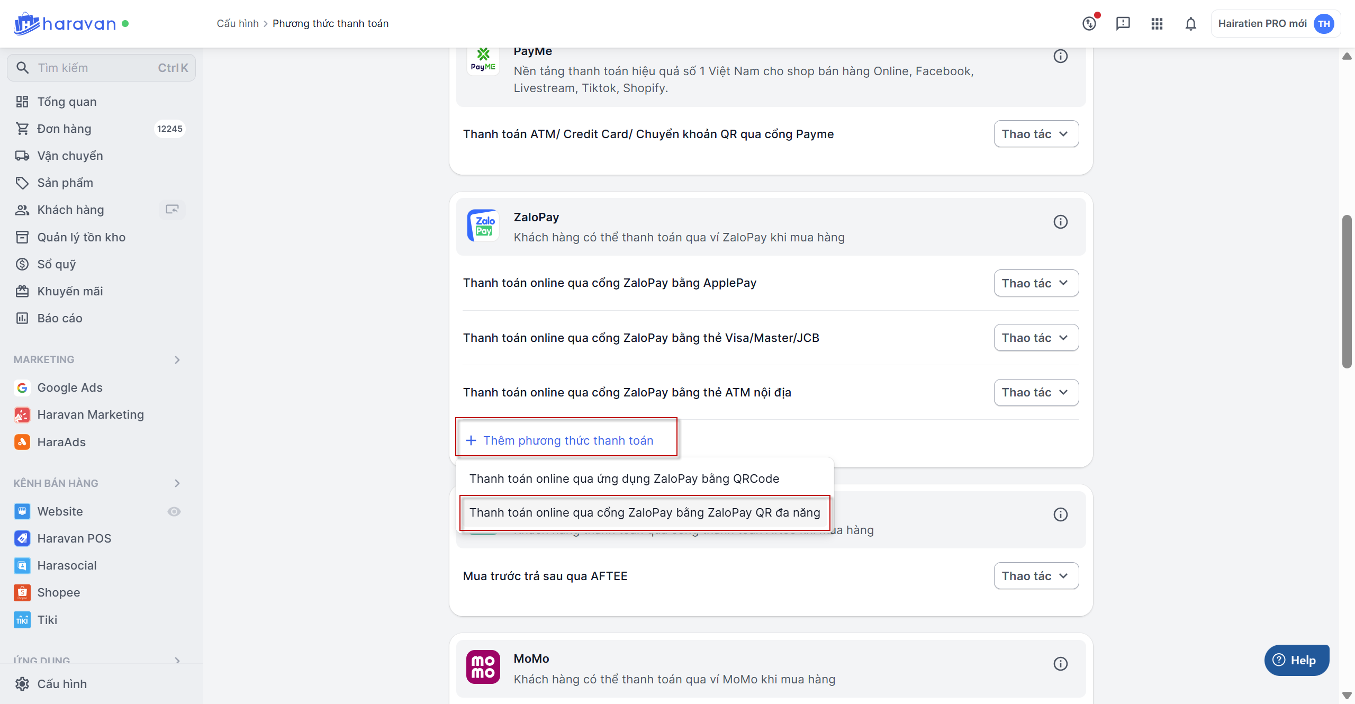The height and width of the screenshot is (704, 1355).
Task: Open Thao tác dropdown for AFTEE
Action: coord(1036,576)
